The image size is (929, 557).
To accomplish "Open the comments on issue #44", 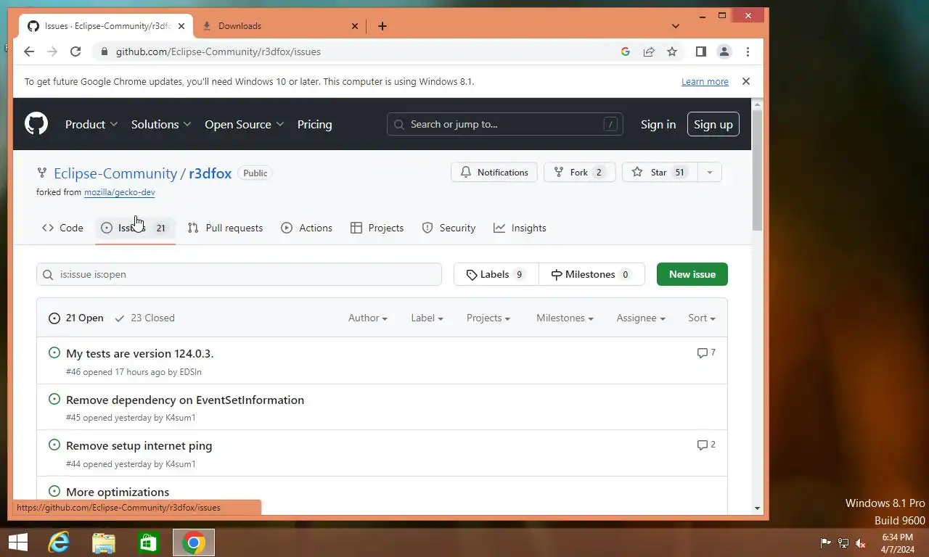I will pos(706,445).
